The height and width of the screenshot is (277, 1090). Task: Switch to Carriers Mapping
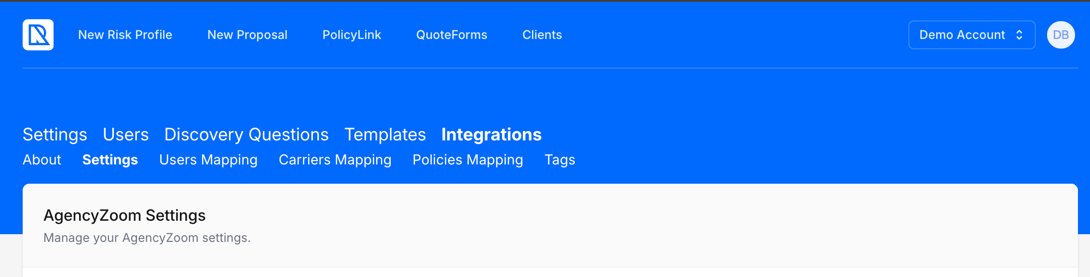[335, 160]
